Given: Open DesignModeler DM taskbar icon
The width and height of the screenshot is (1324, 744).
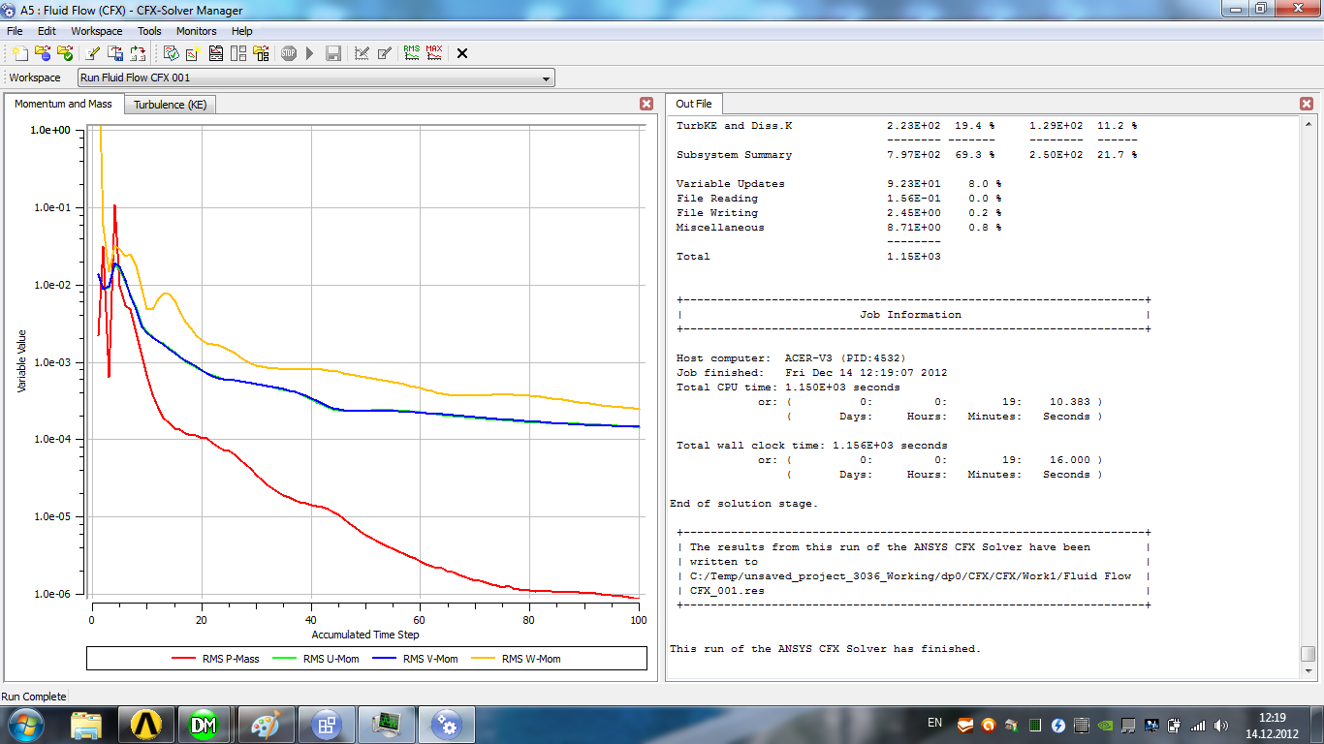Looking at the screenshot, I should click(204, 725).
